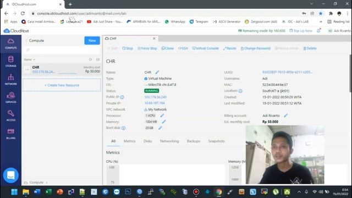This screenshot has width=352, height=198.
Task: Reload the browser page
Action: (23, 13)
